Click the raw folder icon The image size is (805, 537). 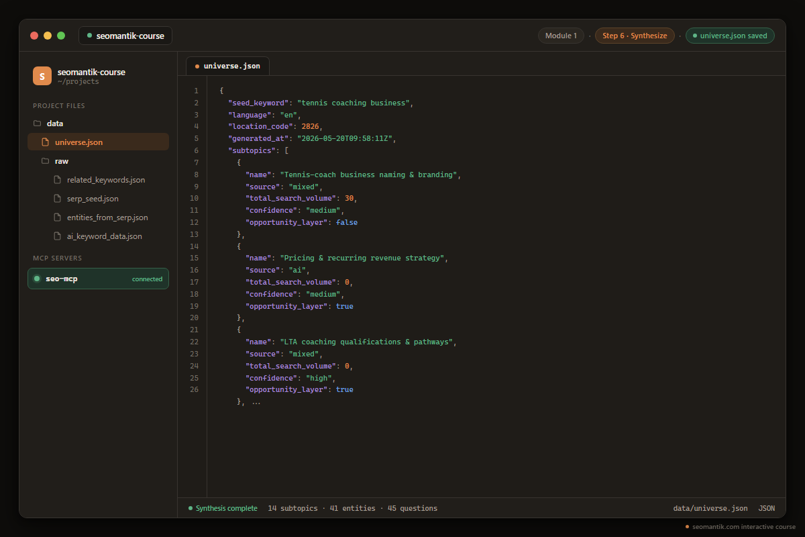[x=45, y=161]
